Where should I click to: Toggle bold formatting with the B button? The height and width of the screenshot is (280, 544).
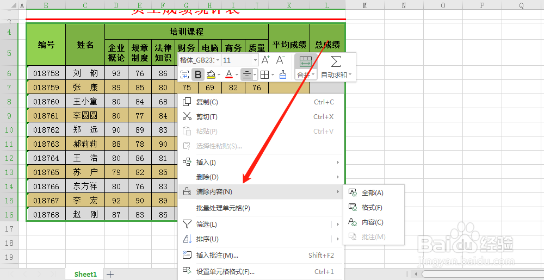coord(198,74)
